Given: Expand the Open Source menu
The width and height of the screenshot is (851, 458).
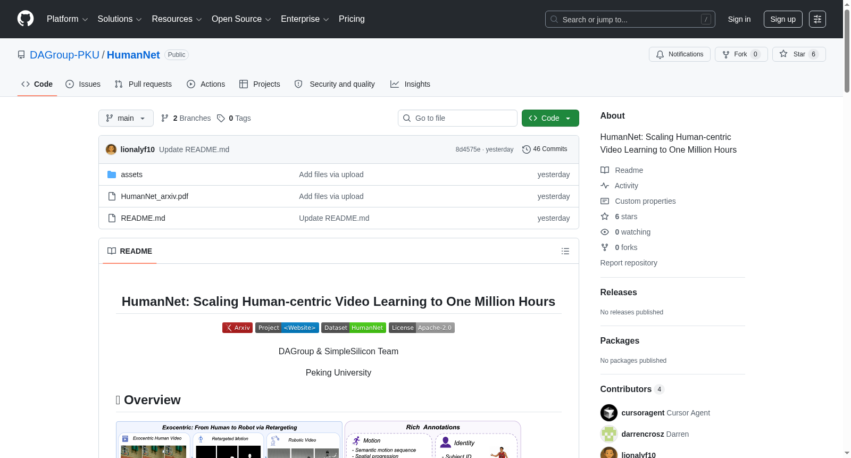Looking at the screenshot, I should pos(241,19).
